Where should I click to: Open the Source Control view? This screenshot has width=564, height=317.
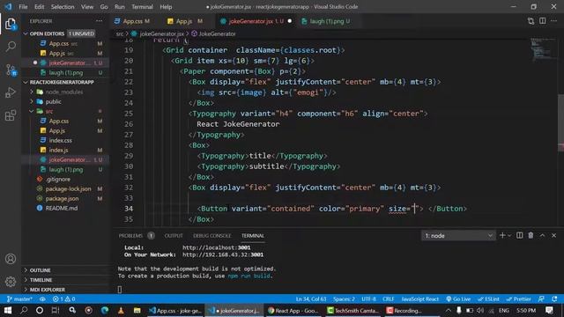pyautogui.click(x=11, y=70)
